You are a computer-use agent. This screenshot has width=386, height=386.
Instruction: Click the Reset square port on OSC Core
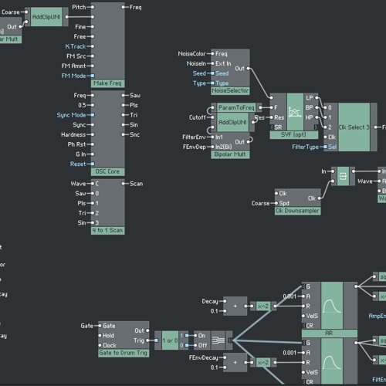click(93, 164)
